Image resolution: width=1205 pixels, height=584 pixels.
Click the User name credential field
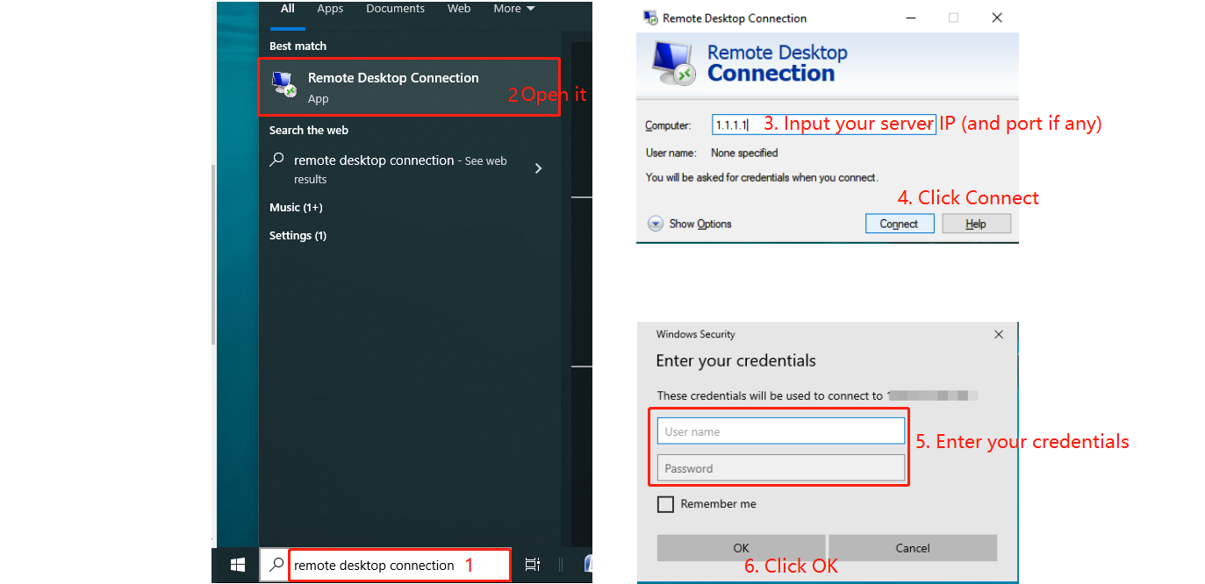click(780, 431)
